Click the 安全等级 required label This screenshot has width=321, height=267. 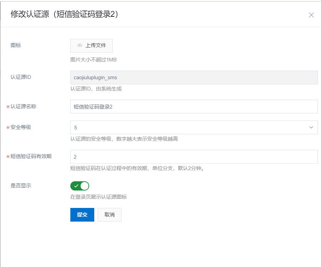[x=21, y=127]
